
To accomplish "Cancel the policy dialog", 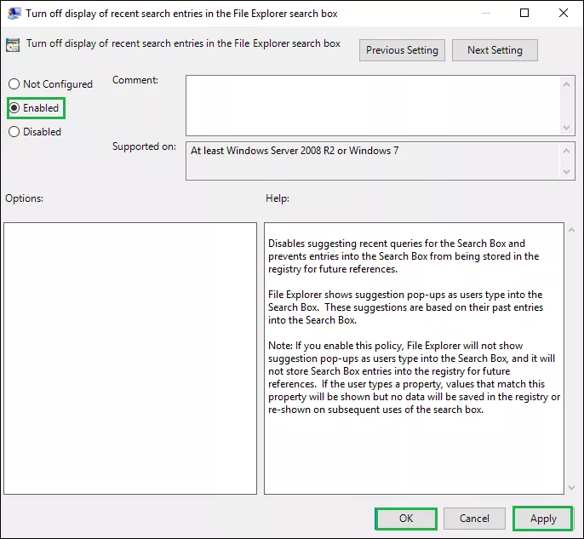I will [x=474, y=519].
